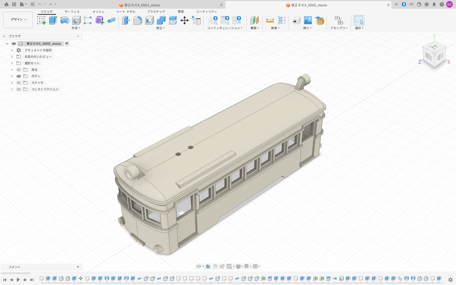Image resolution: width=456 pixels, height=285 pixels.
Task: Click the Interference inspect icon
Action: coord(282,21)
